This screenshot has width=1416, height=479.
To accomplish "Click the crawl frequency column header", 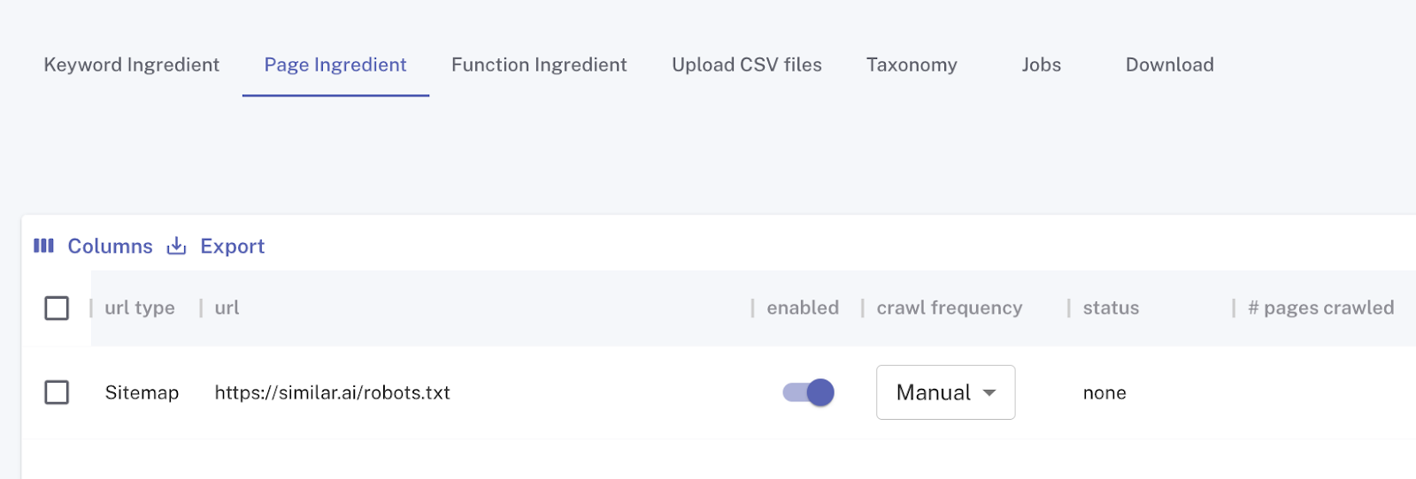I will point(950,308).
